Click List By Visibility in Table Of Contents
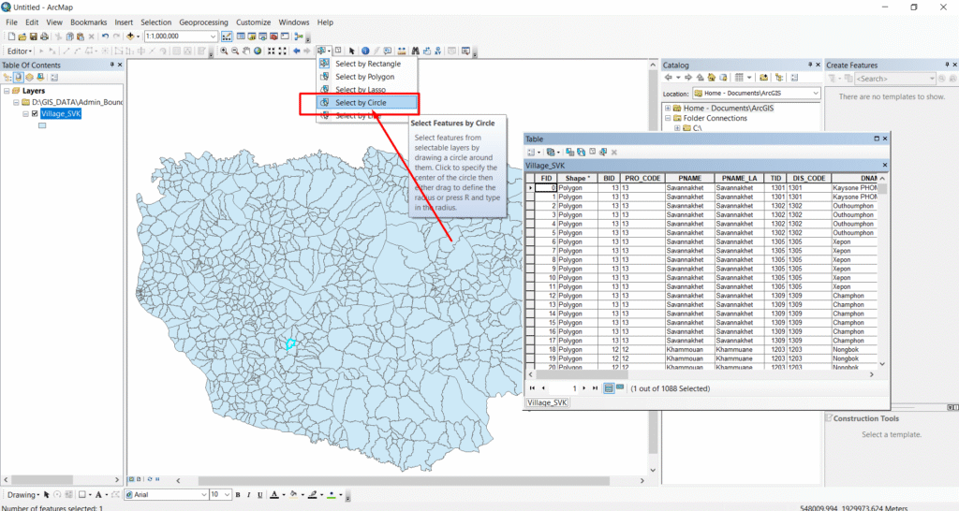Viewport: 959px width, 511px height. pos(29,78)
